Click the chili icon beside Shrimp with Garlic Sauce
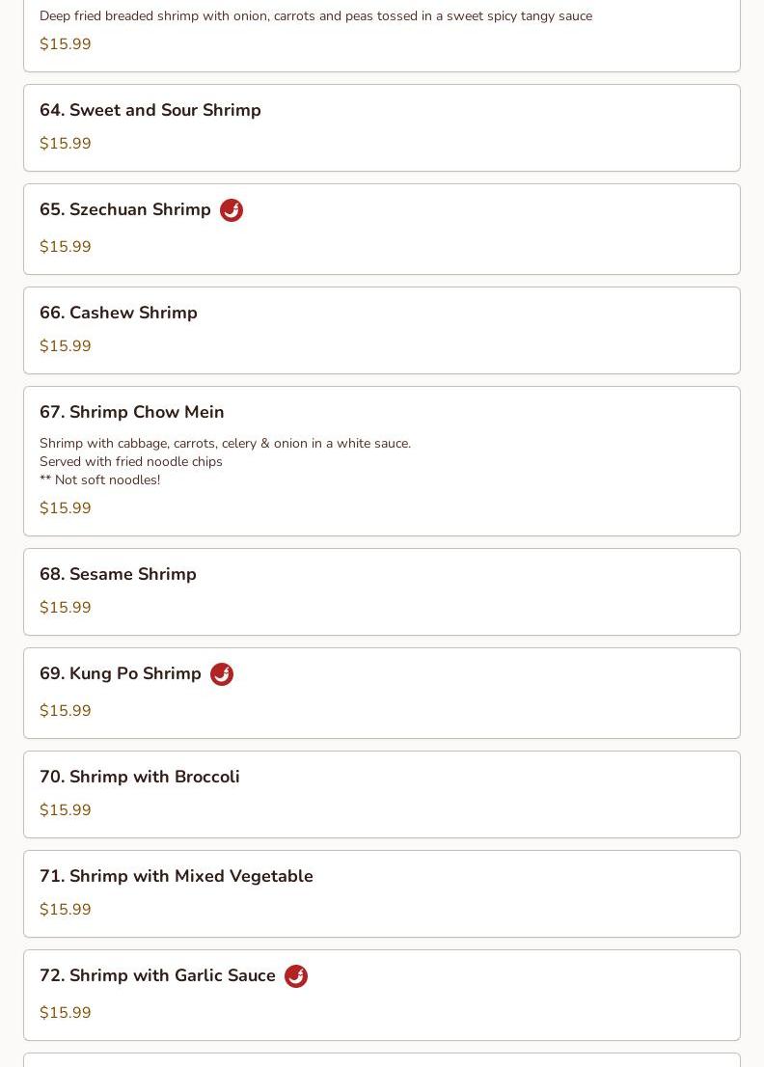Image resolution: width=764 pixels, height=1067 pixels. click(296, 976)
